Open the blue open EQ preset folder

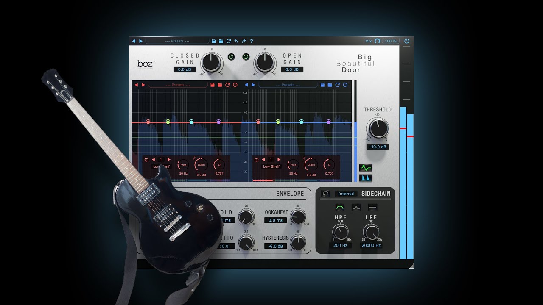pos(330,85)
